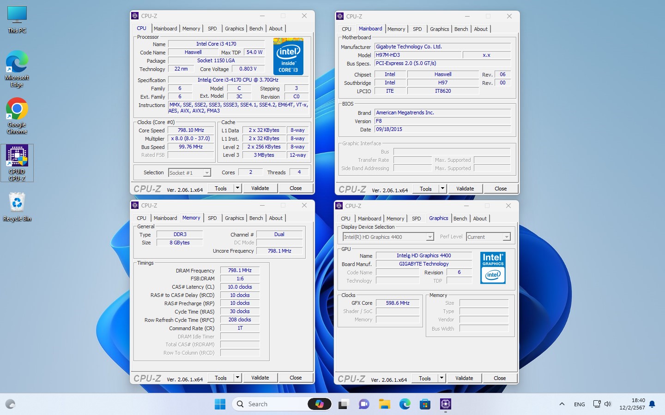Open File Explorer from the taskbar
Screen dimensions: 665x415
pos(385,404)
